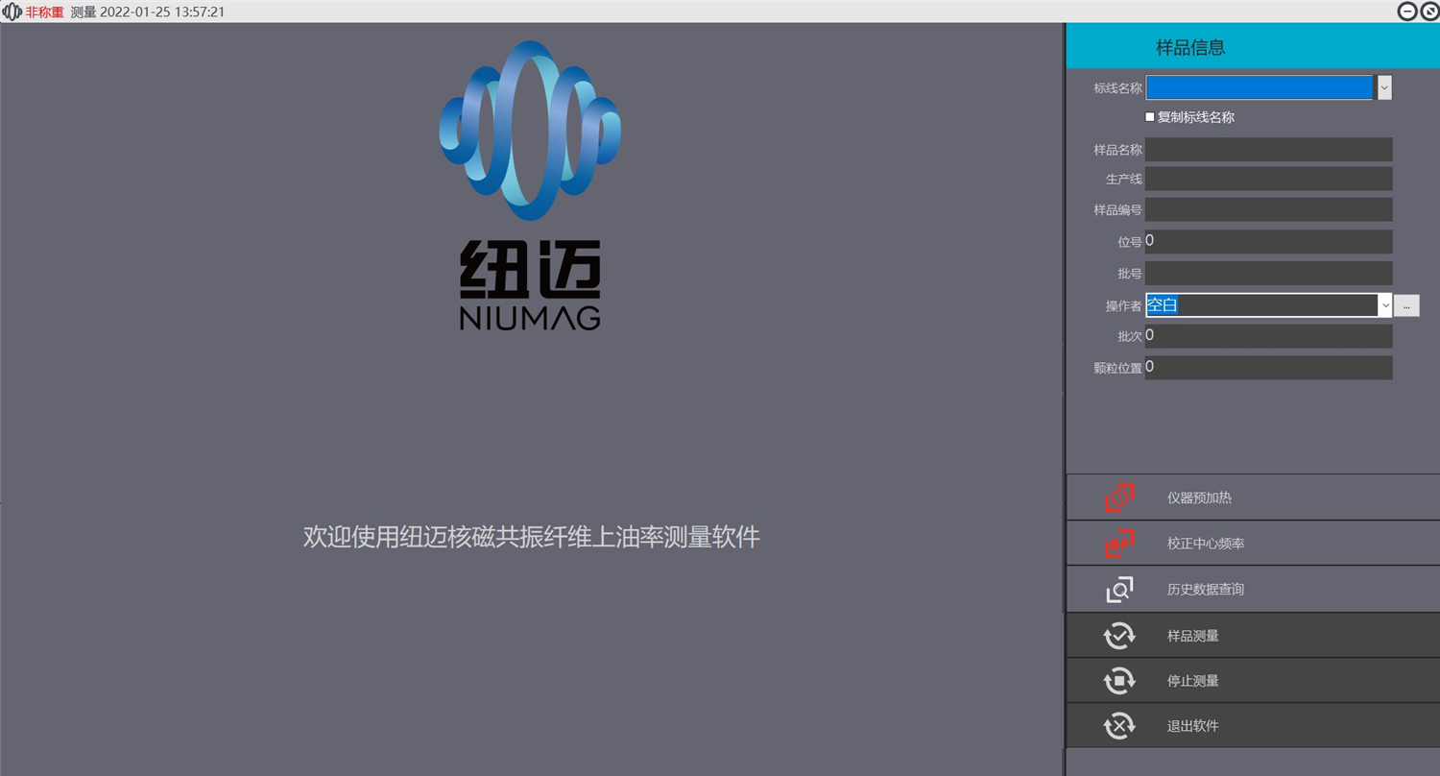Viewport: 1440px width, 776px height.
Task: Click the 测量 menu item
Action: click(85, 12)
